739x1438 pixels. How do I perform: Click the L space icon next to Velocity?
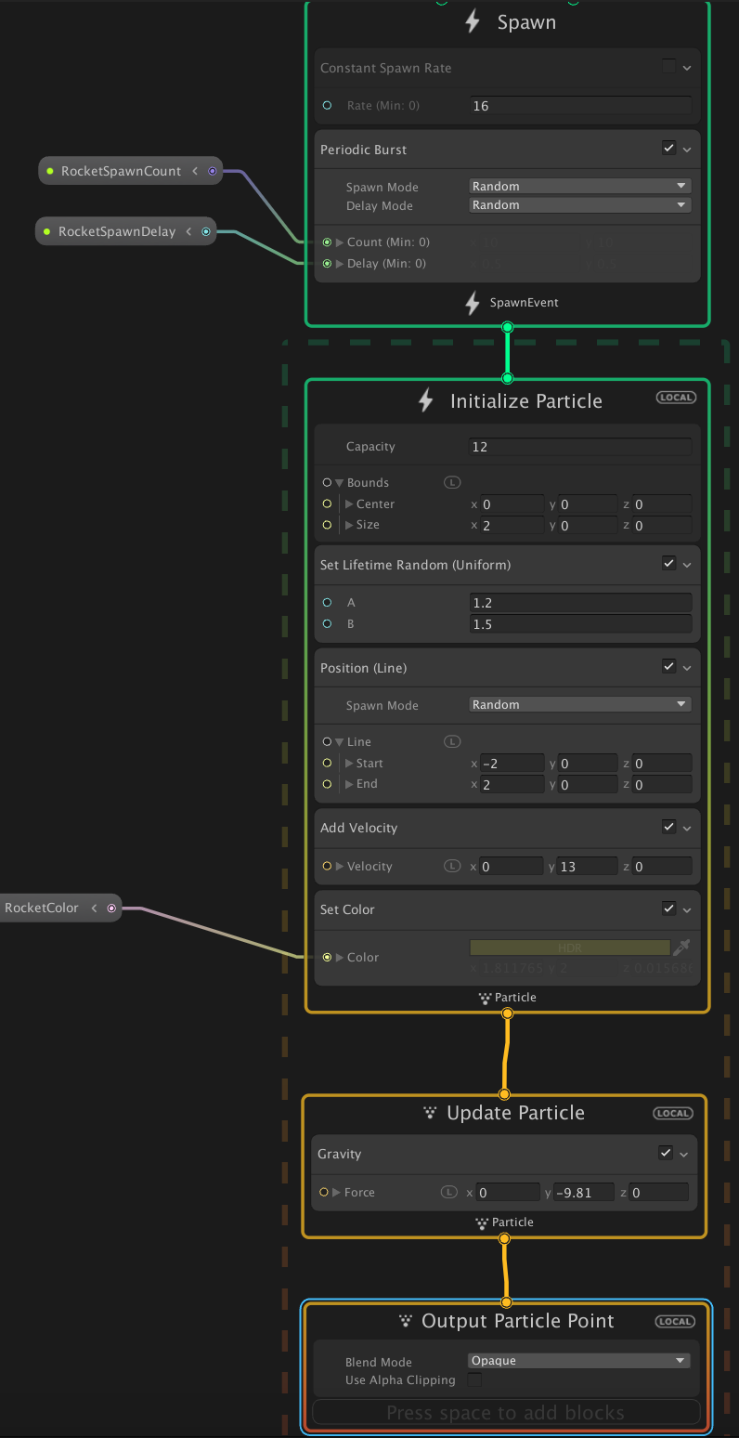click(452, 866)
